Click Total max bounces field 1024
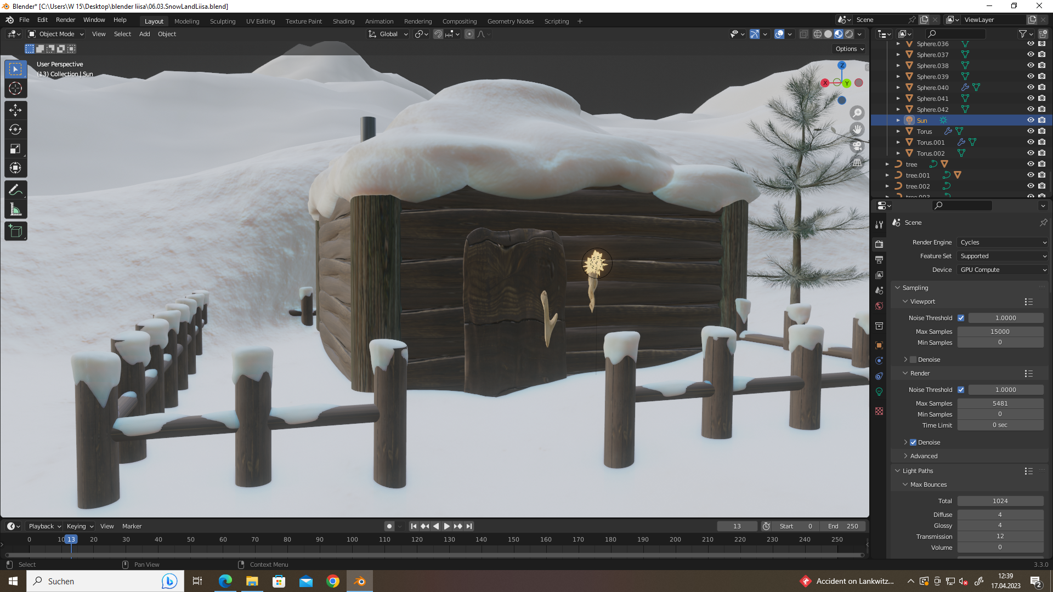 point(1000,501)
